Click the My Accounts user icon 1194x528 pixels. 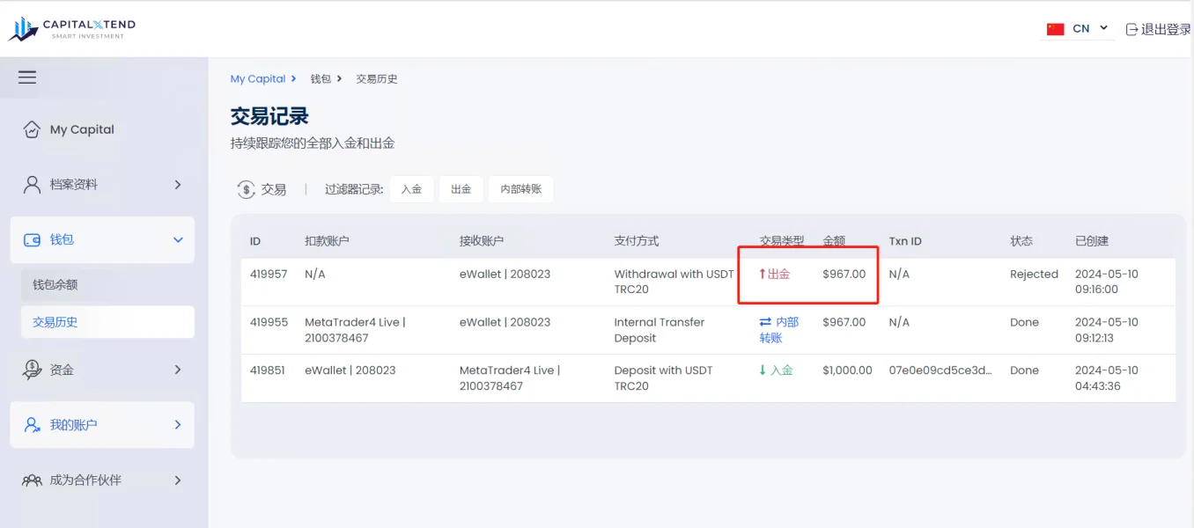click(32, 425)
